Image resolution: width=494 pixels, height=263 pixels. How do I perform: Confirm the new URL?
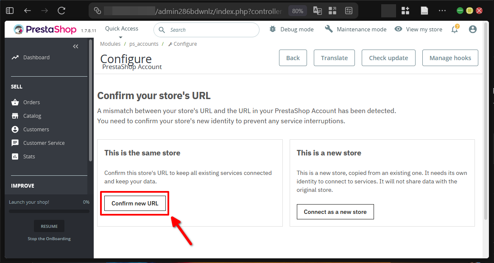tap(134, 203)
